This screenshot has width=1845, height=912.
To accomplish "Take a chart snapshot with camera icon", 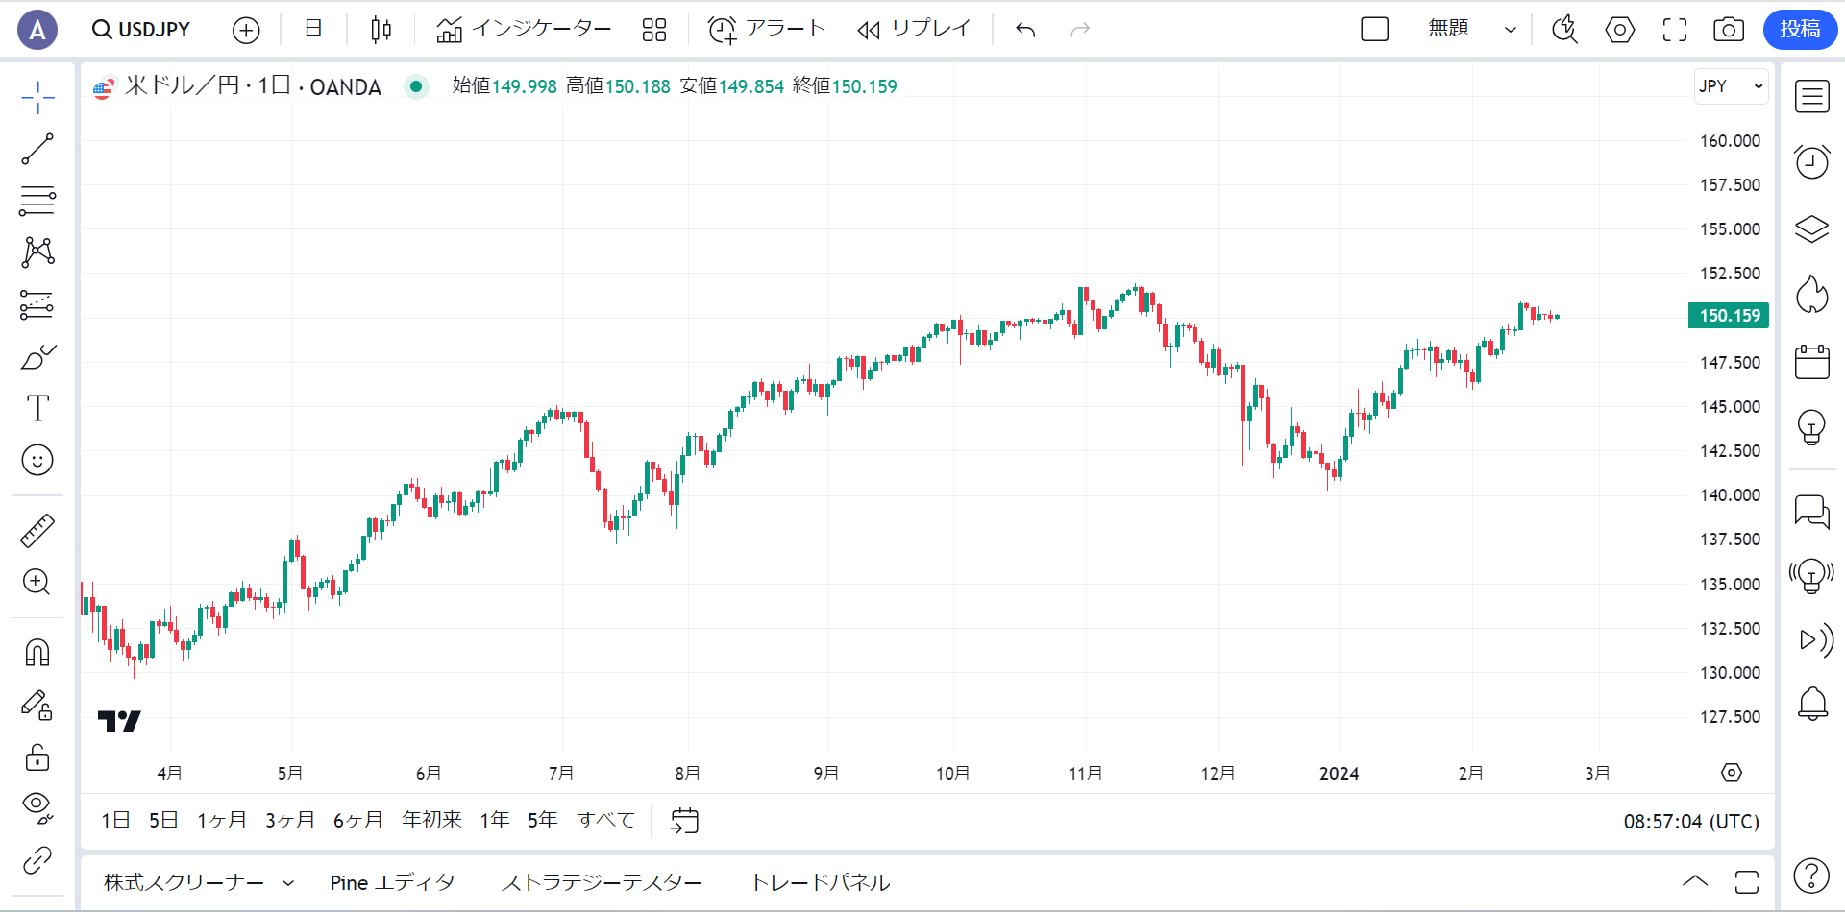I will [x=1729, y=30].
